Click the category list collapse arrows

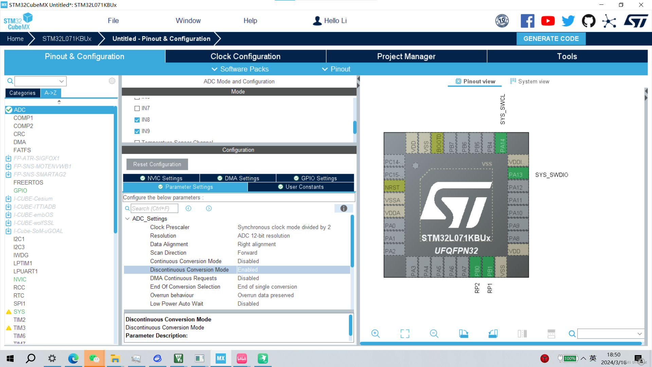tap(59, 102)
